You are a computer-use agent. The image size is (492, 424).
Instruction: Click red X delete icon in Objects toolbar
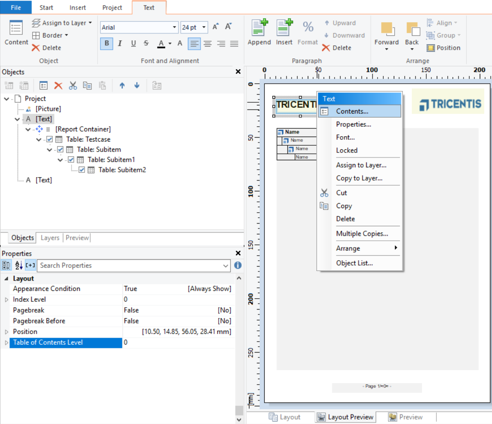(58, 86)
